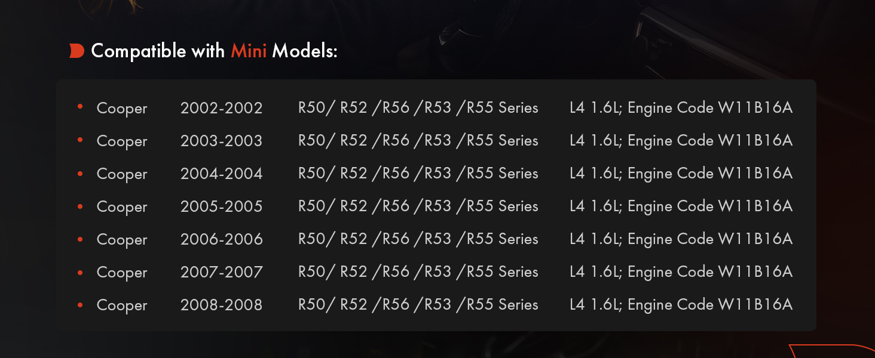Click Cooper text in the 2004 row
This screenshot has width=875, height=358.
coord(122,174)
